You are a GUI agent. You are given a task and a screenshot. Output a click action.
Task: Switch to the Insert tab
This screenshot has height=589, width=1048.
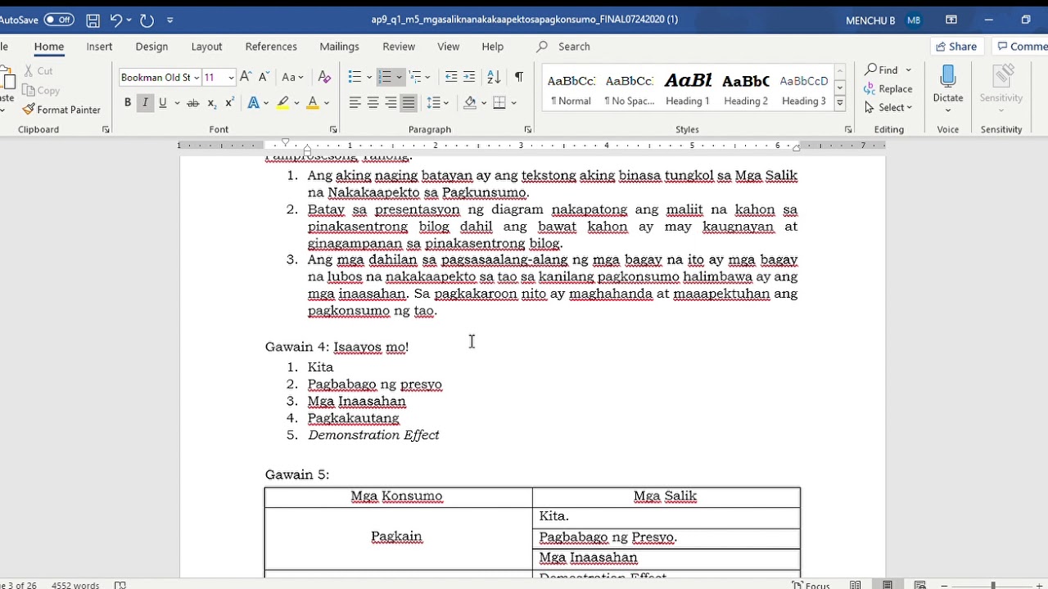(100, 47)
